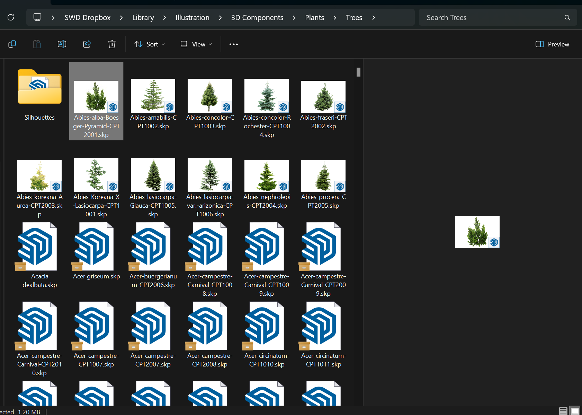The height and width of the screenshot is (415, 582).
Task: Expand the chevron after Library
Action: 164,17
